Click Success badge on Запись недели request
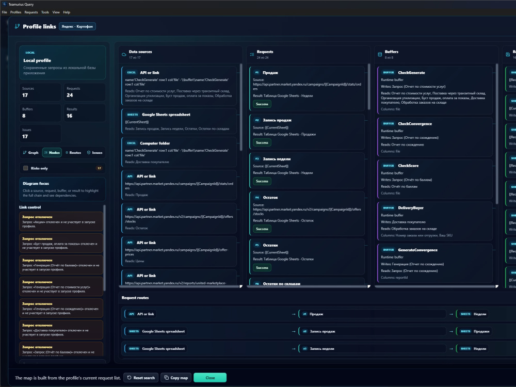 click(262, 181)
